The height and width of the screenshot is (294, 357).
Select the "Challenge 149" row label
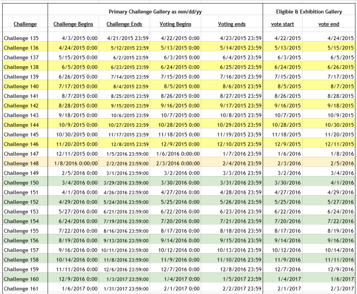point(21,173)
